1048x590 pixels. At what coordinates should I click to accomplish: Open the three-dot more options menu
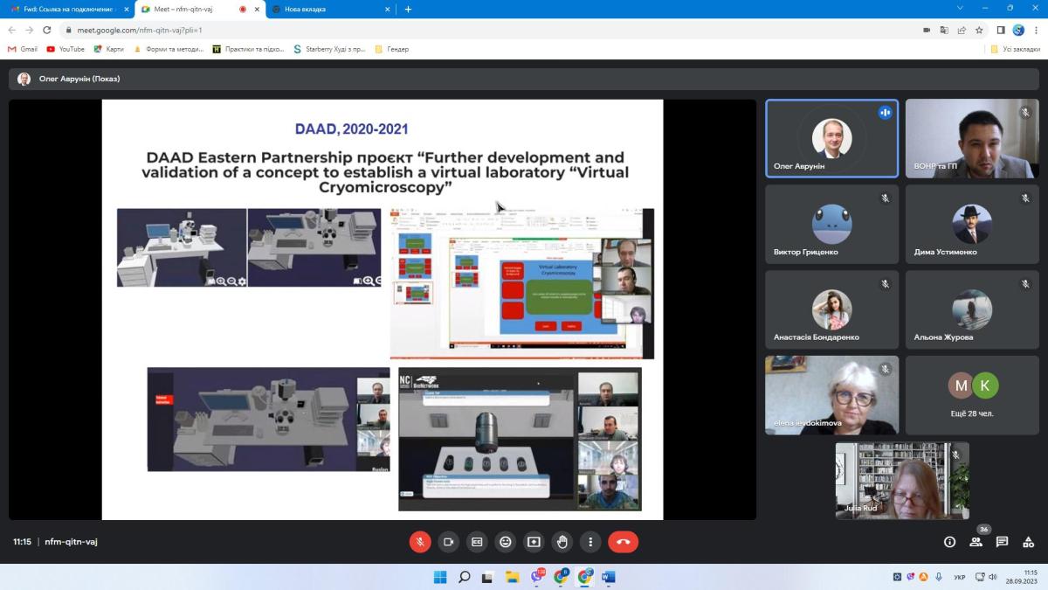pyautogui.click(x=590, y=542)
